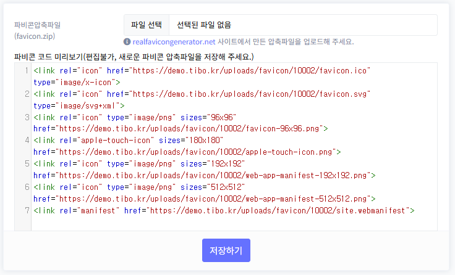Click line number 5 in the code gutter

pos(26,163)
